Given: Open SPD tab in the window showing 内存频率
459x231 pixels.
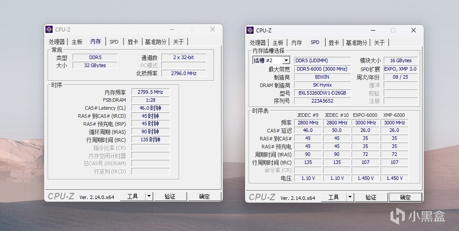Looking at the screenshot, I should point(114,42).
